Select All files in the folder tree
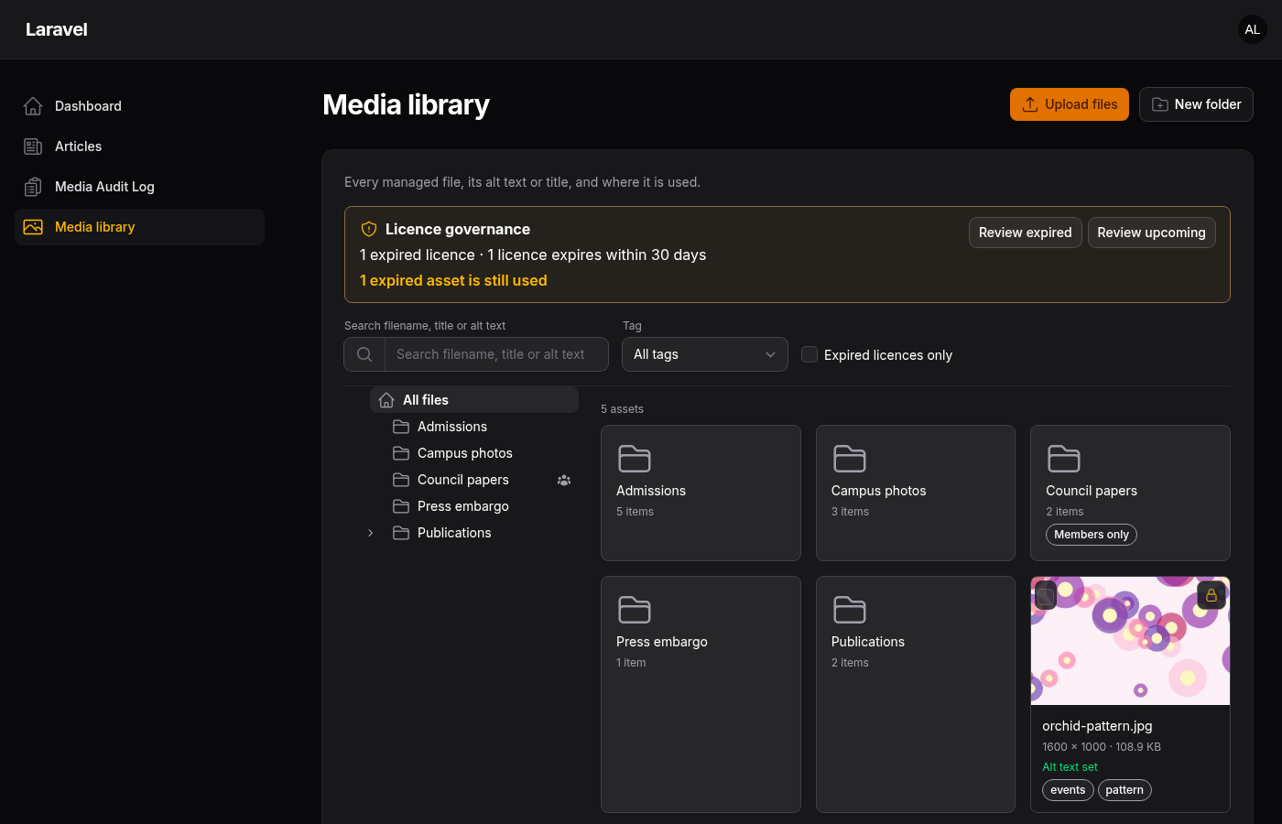The image size is (1282, 824). [474, 400]
